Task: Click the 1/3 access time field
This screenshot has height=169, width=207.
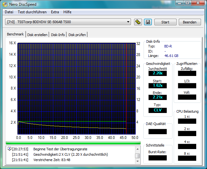Action: [x=187, y=85]
